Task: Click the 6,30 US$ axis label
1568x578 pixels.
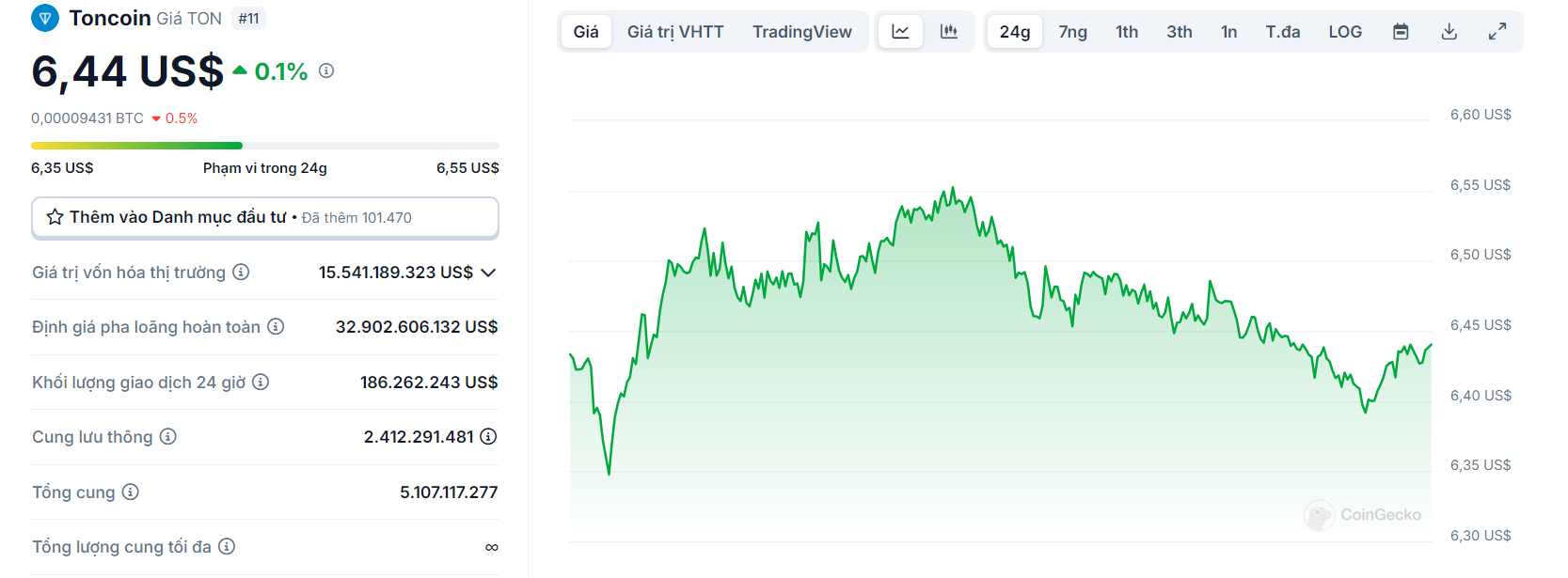Action: click(1481, 536)
